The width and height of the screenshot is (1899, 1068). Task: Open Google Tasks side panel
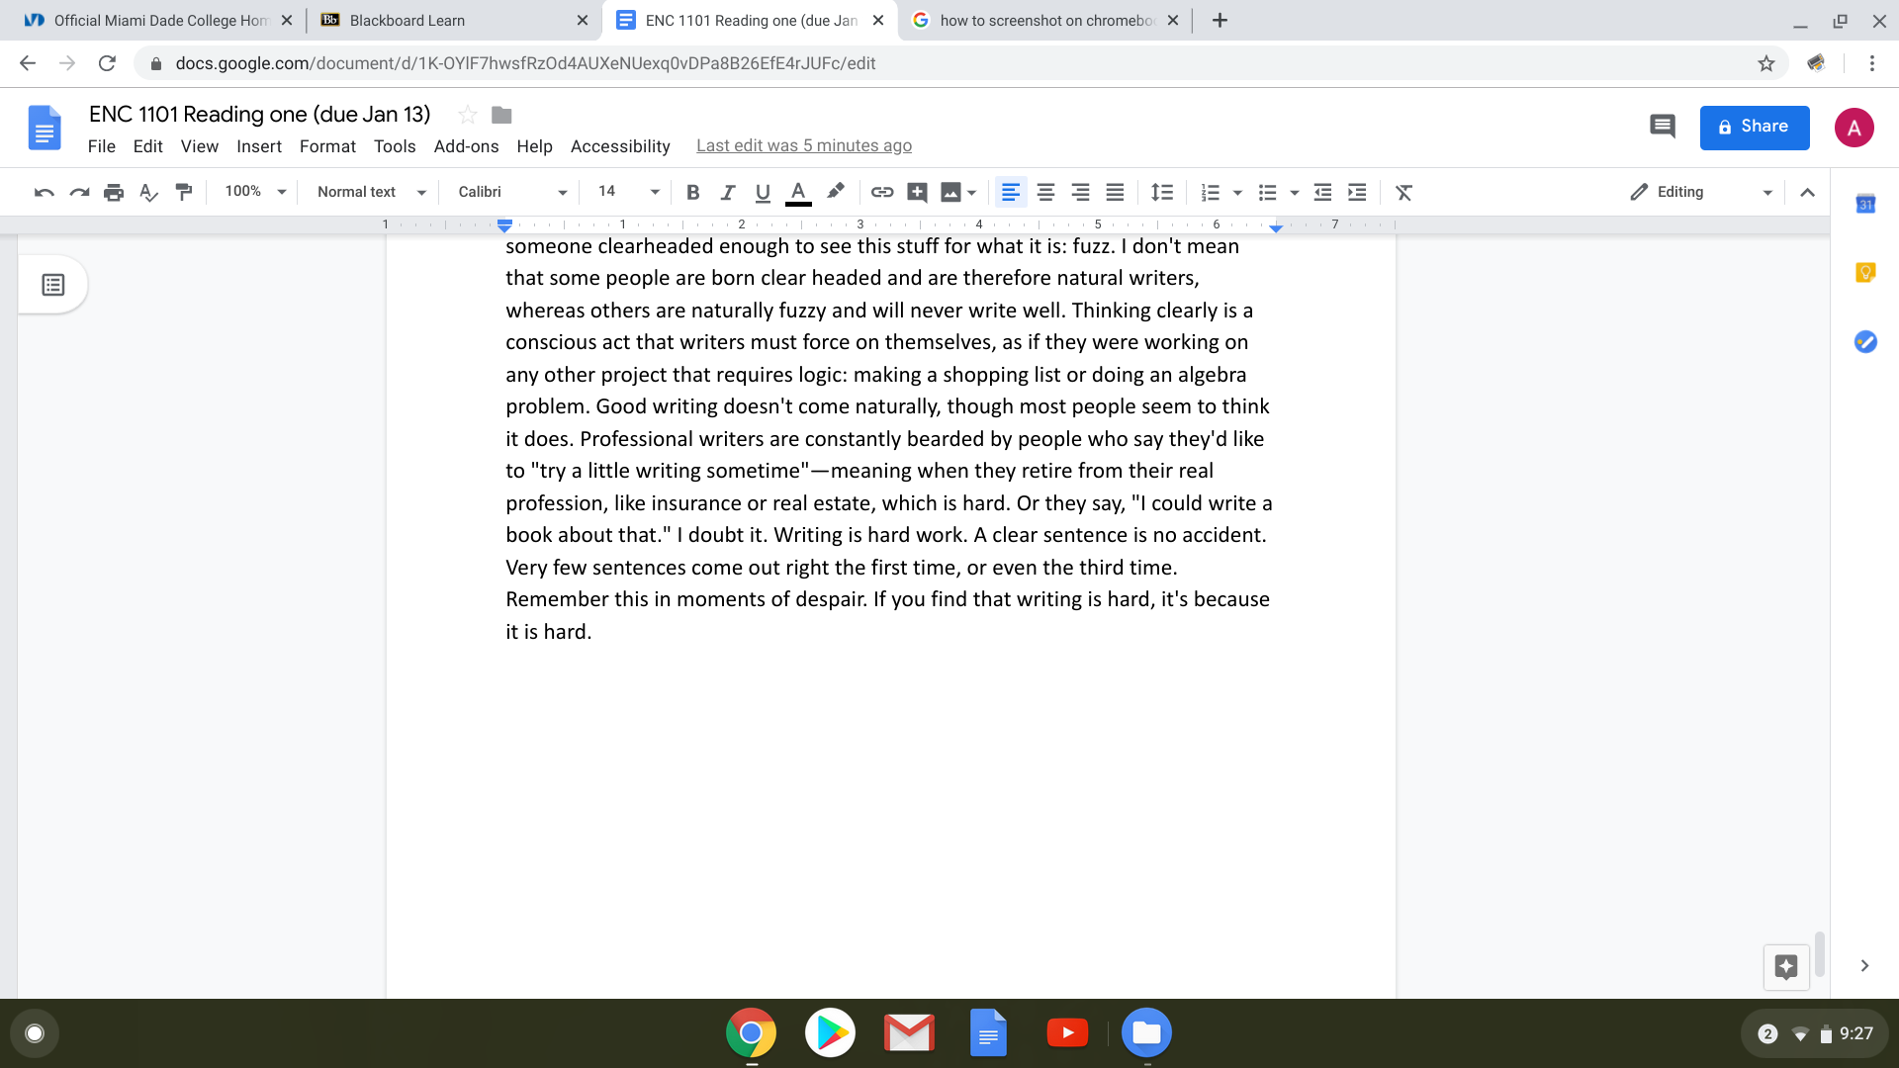pos(1865,342)
